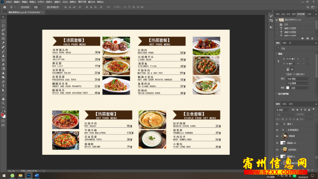The image size is (318, 179).
Task: Select the Brush tool
Action: [3, 51]
